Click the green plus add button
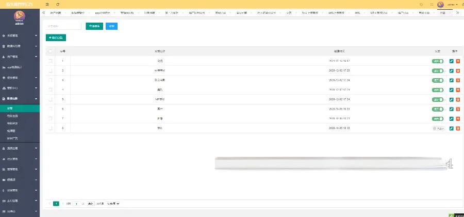 coord(56,38)
